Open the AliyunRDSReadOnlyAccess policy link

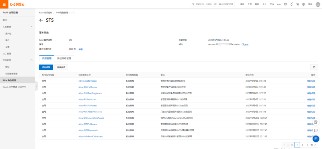pos(90,112)
